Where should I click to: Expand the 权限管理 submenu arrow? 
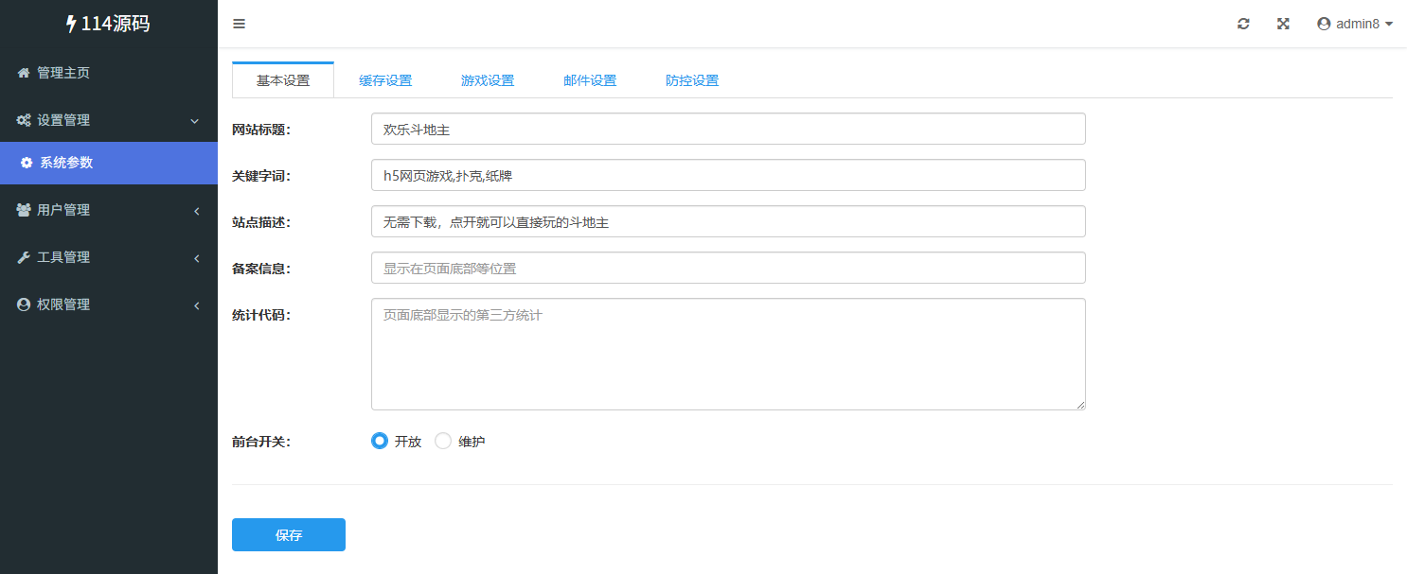196,305
